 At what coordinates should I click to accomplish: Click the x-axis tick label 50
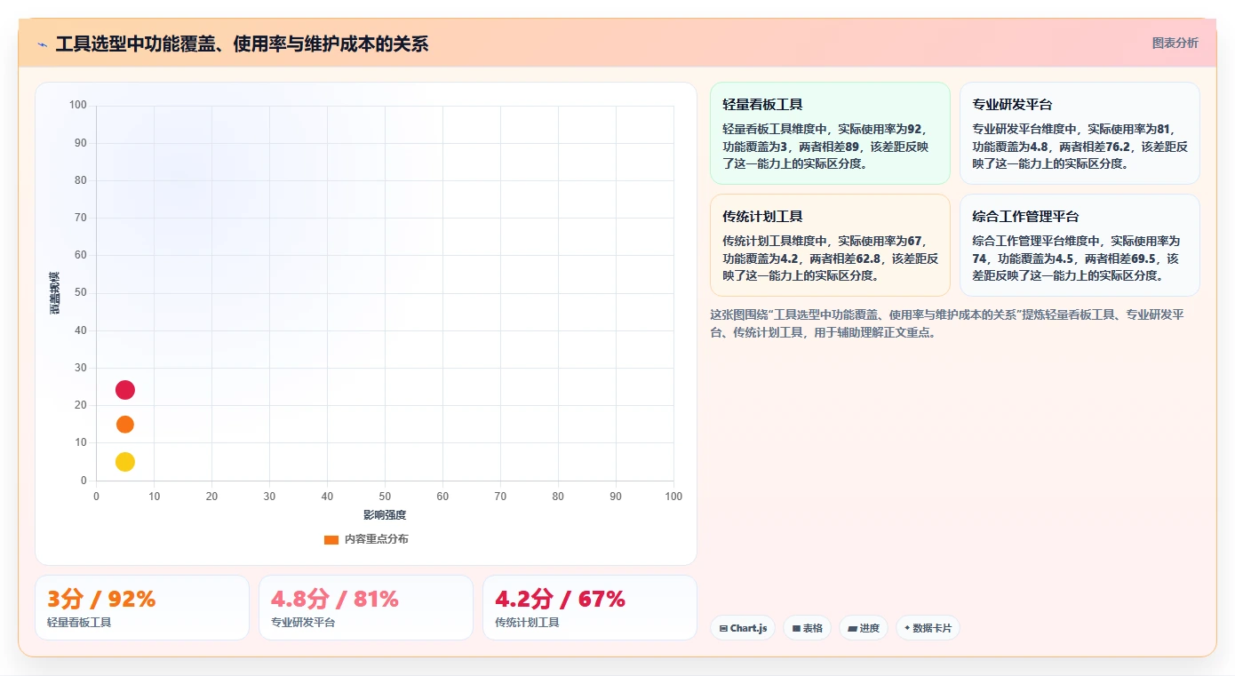pos(385,497)
